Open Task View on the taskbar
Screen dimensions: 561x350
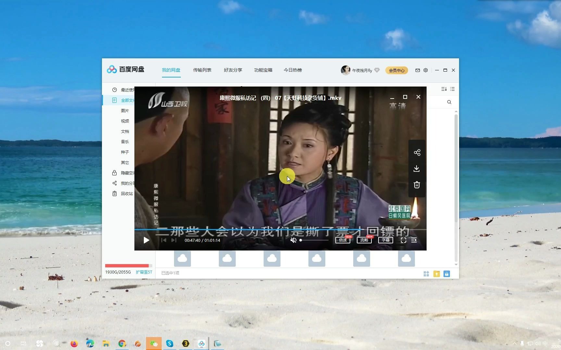(x=23, y=344)
